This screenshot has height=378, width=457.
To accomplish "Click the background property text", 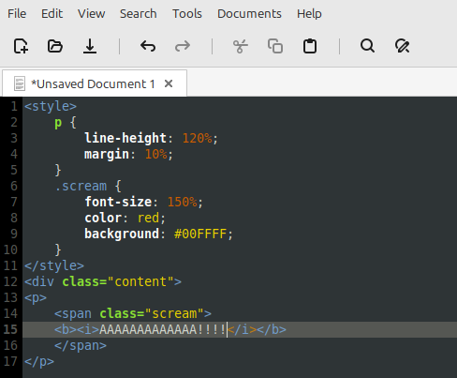I will point(122,234).
